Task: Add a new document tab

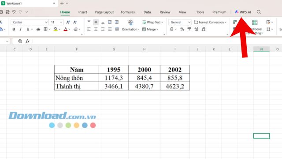Action: (x=62, y=3)
